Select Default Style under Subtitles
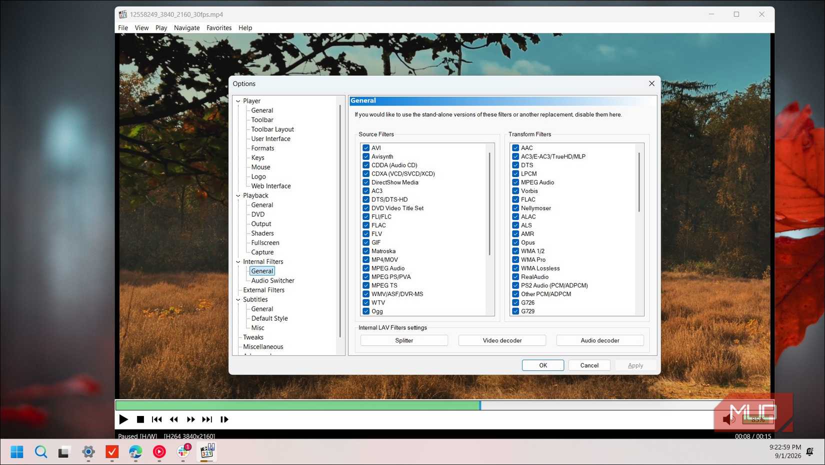This screenshot has width=825, height=465. [x=269, y=318]
